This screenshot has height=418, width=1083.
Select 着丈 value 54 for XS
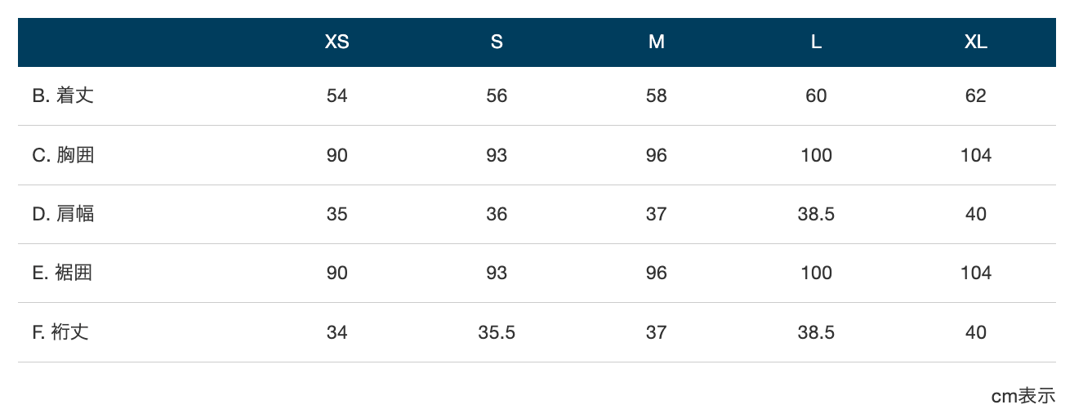(x=336, y=96)
